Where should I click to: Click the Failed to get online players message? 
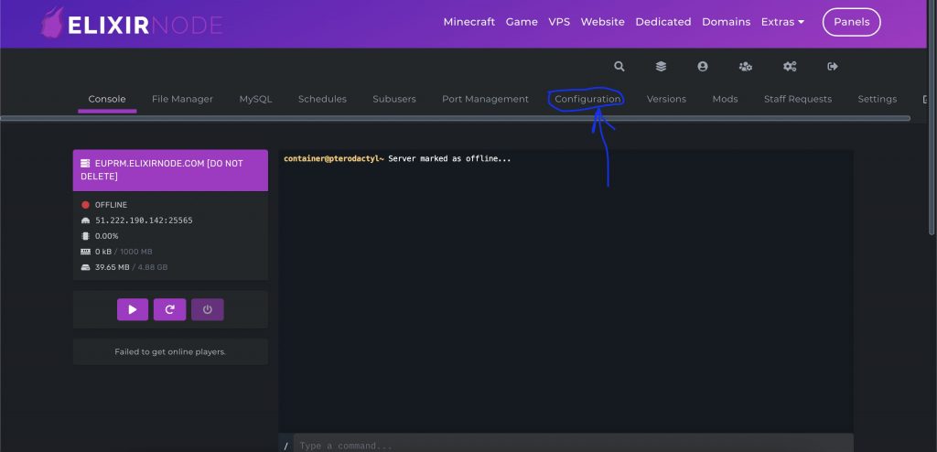170,351
